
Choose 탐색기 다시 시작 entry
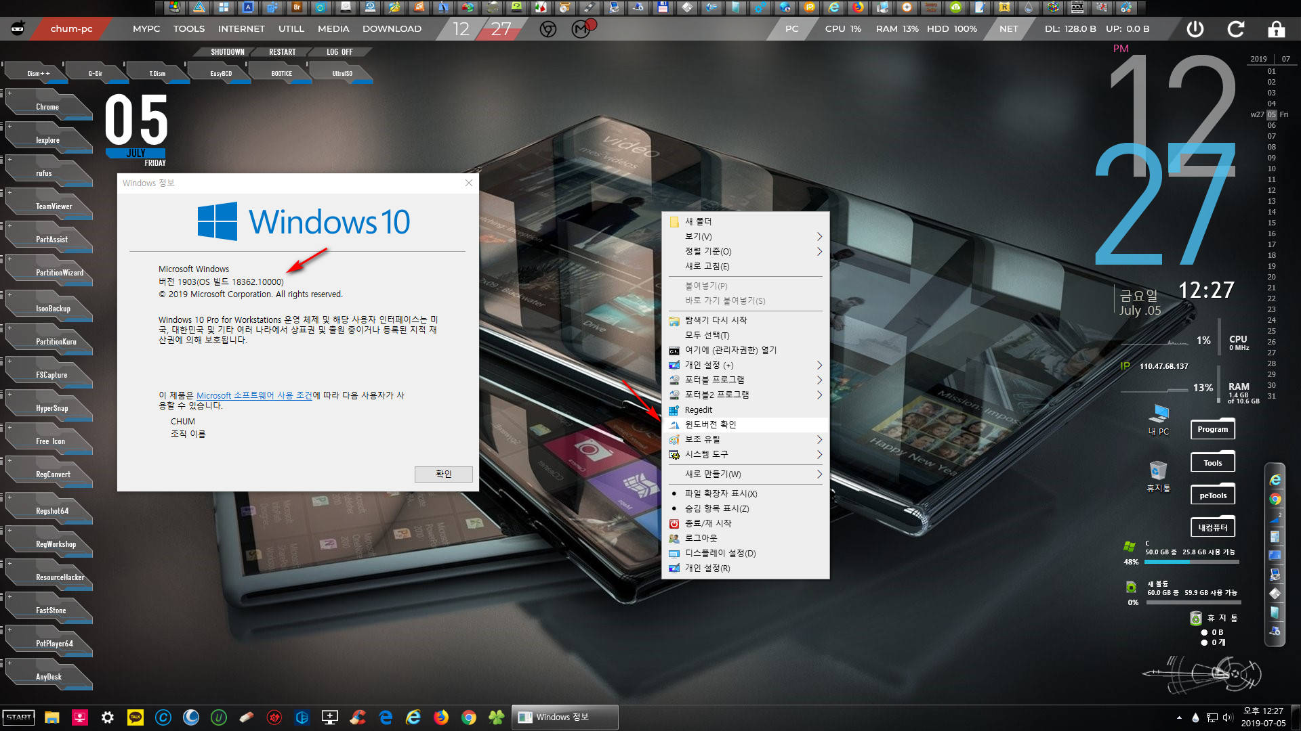[x=745, y=320]
